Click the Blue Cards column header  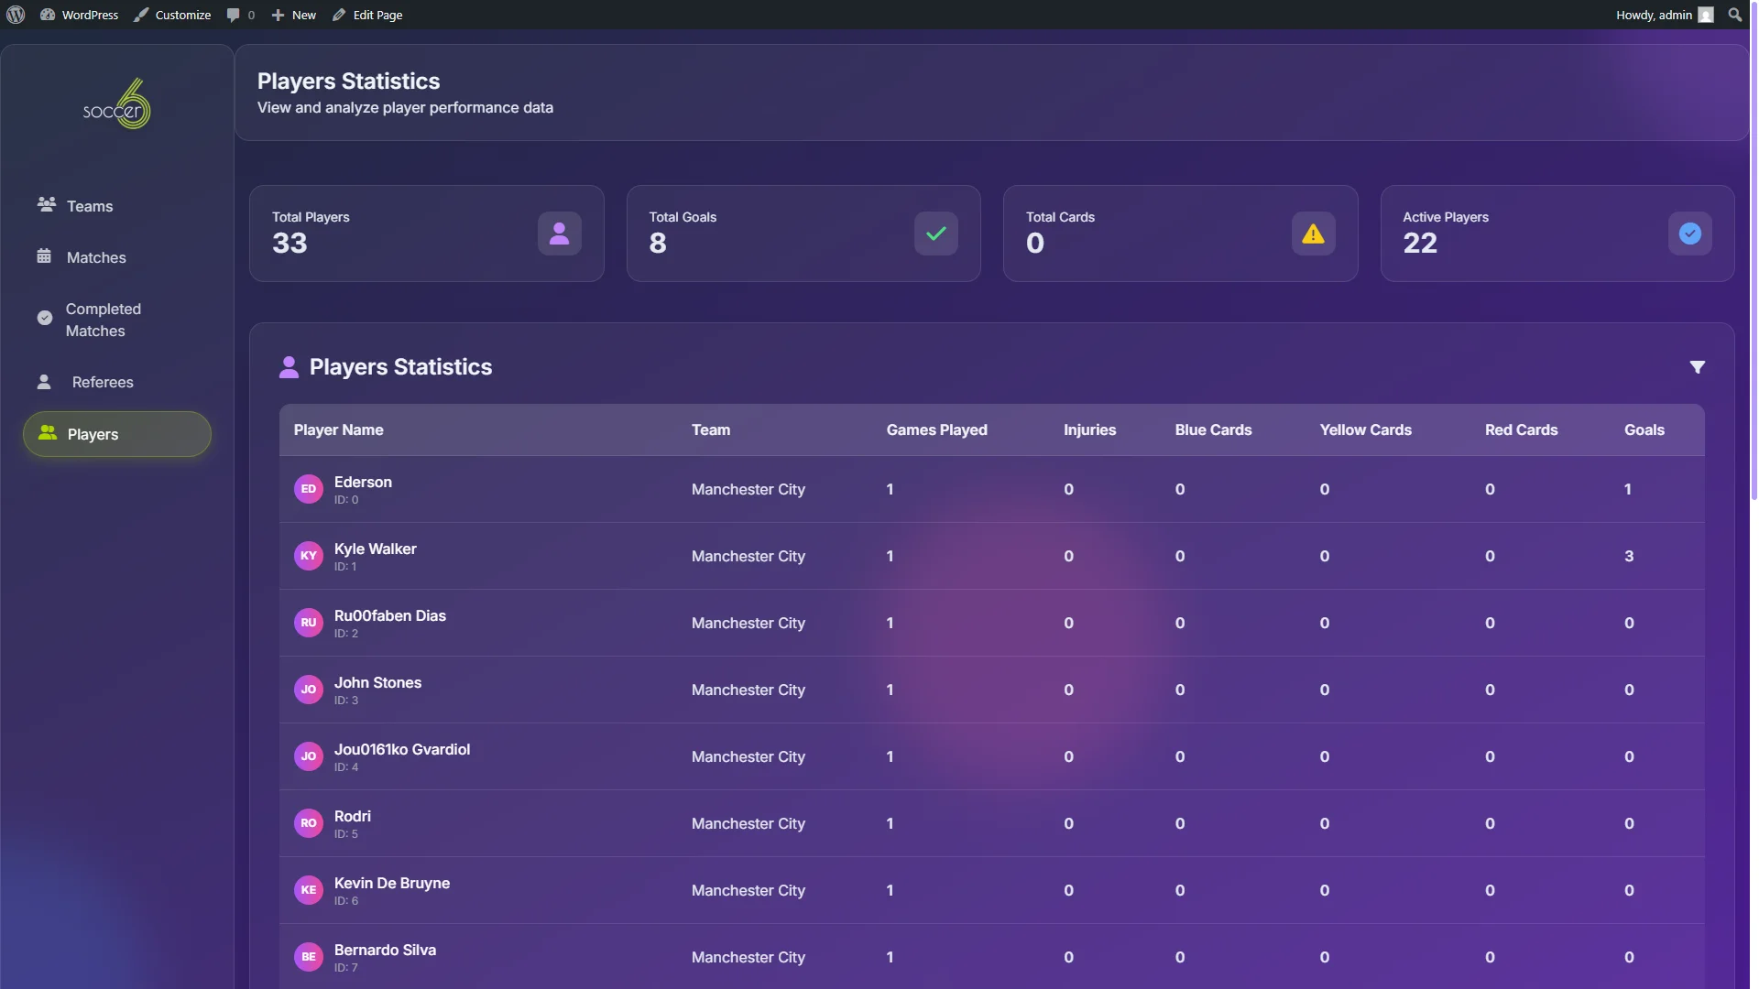pos(1214,430)
